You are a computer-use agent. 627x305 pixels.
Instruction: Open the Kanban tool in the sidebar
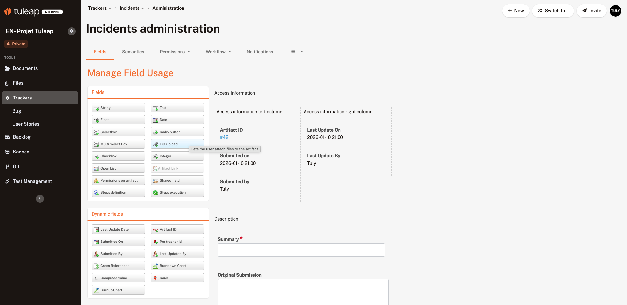[21, 152]
